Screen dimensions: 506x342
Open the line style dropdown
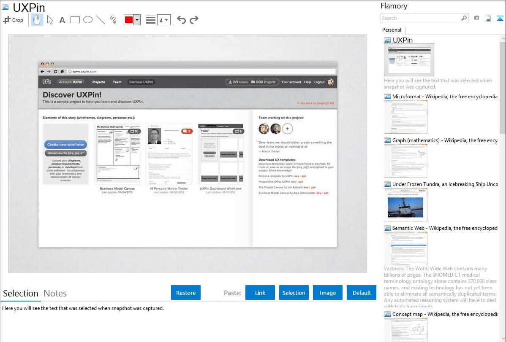(x=150, y=19)
